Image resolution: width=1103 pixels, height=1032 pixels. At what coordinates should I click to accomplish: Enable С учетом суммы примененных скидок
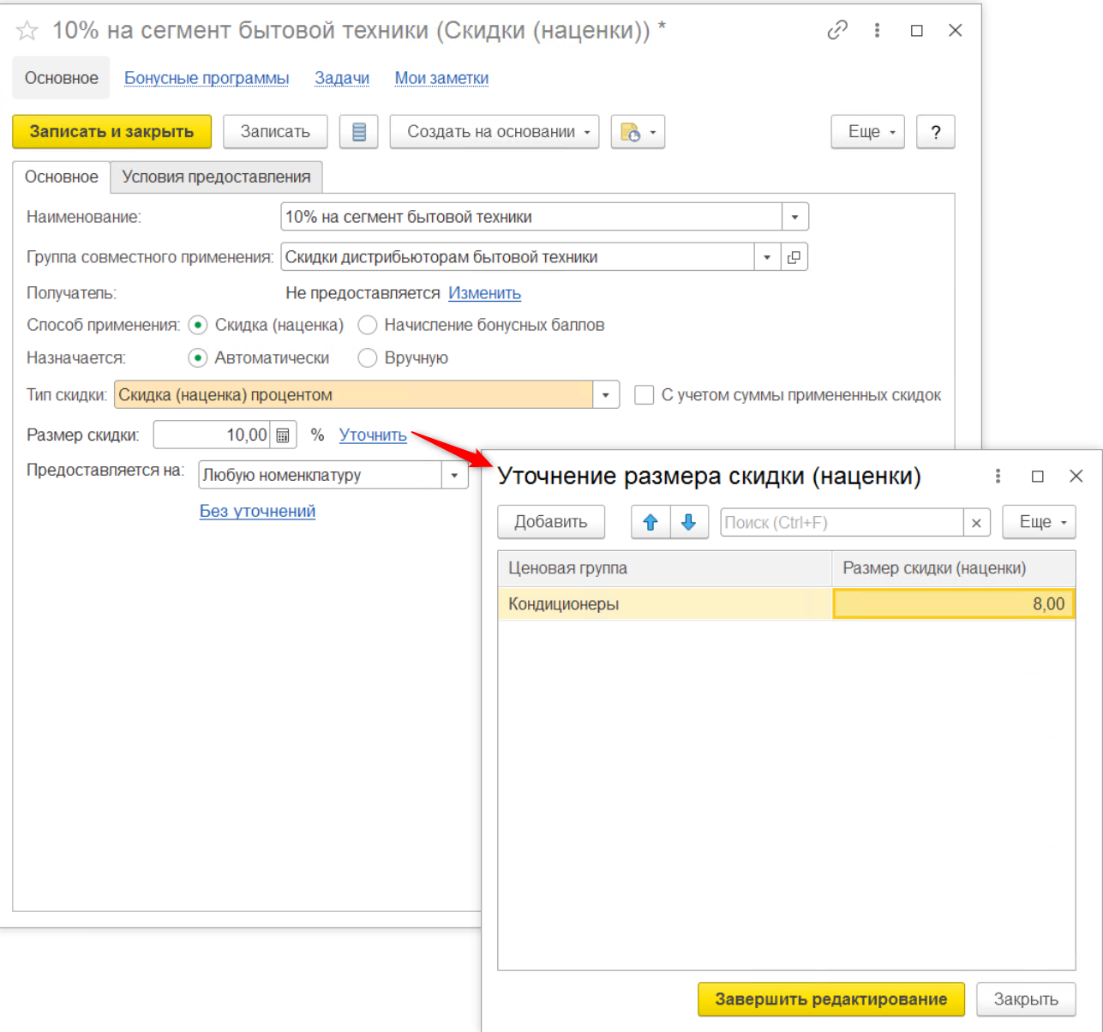[644, 395]
